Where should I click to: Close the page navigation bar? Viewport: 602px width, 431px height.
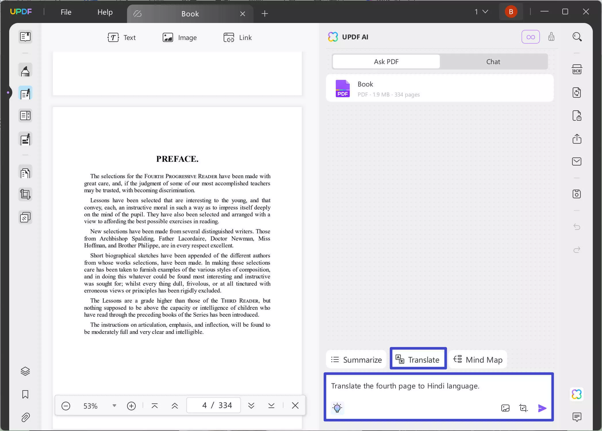click(295, 405)
